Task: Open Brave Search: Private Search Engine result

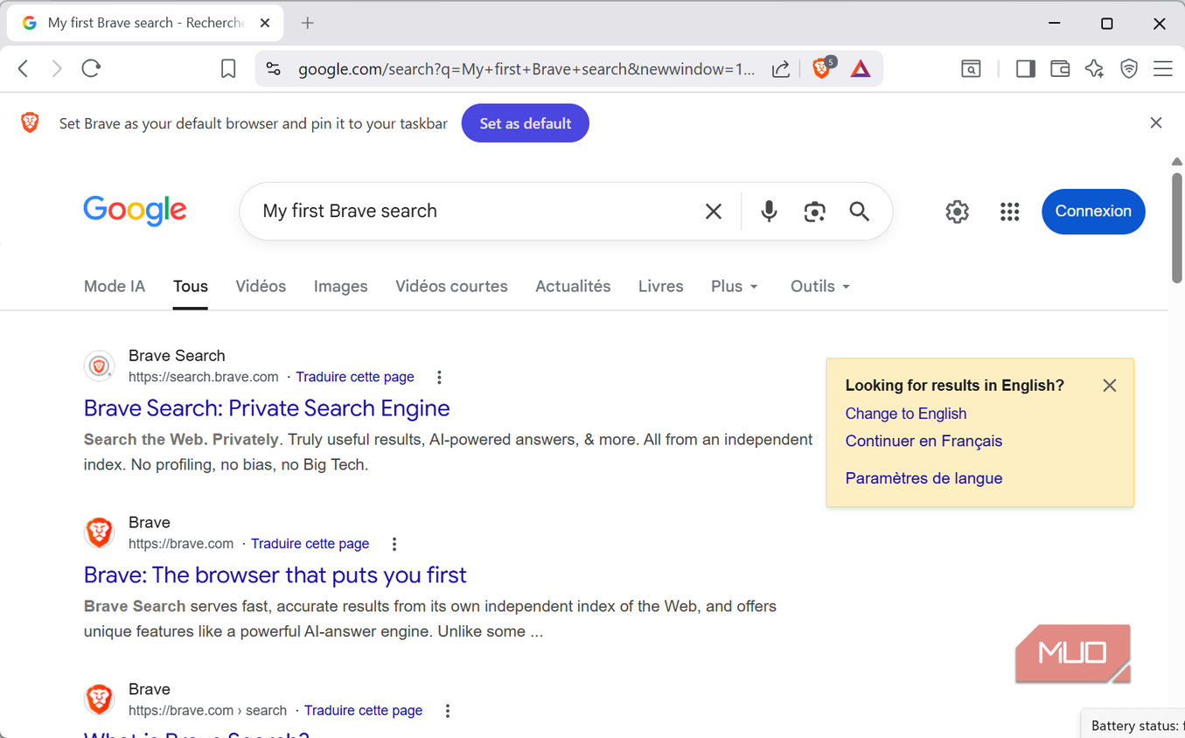Action: (267, 408)
